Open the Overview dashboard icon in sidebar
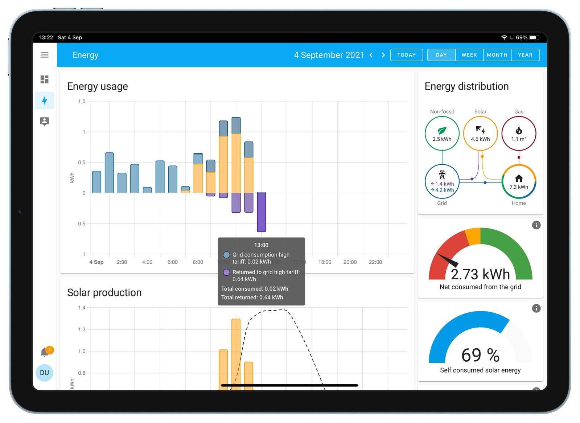The height and width of the screenshot is (423, 580). tap(44, 79)
